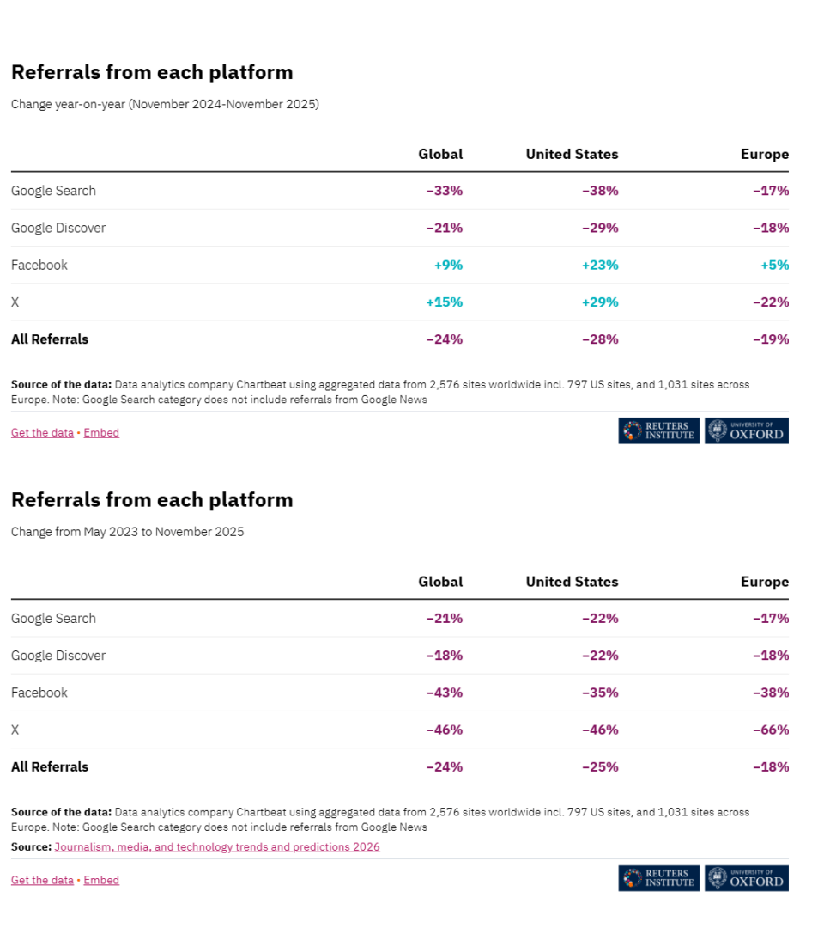The height and width of the screenshot is (928, 818).
Task: Select the Facebook +23% United States cell
Action: 600,266
